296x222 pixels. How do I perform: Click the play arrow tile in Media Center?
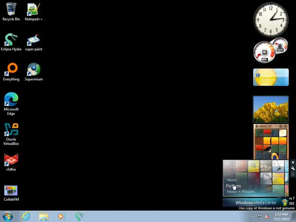[266, 178]
